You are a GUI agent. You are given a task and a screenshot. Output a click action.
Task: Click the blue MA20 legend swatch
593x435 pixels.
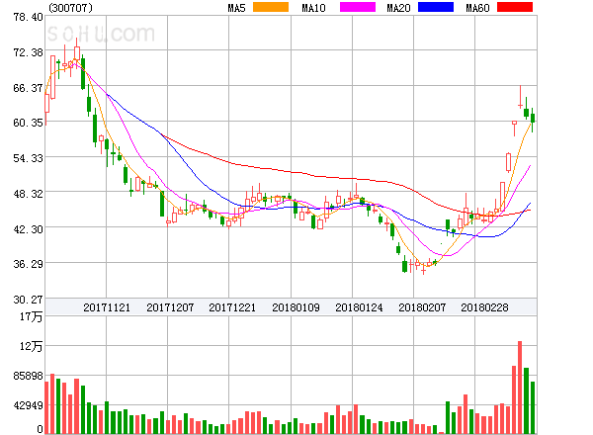click(x=436, y=7)
